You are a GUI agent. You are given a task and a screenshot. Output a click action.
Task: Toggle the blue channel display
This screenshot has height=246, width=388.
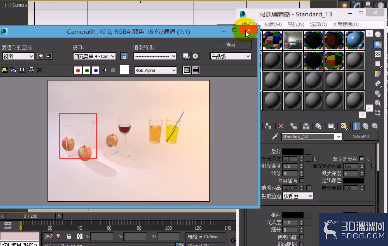(x=96, y=70)
